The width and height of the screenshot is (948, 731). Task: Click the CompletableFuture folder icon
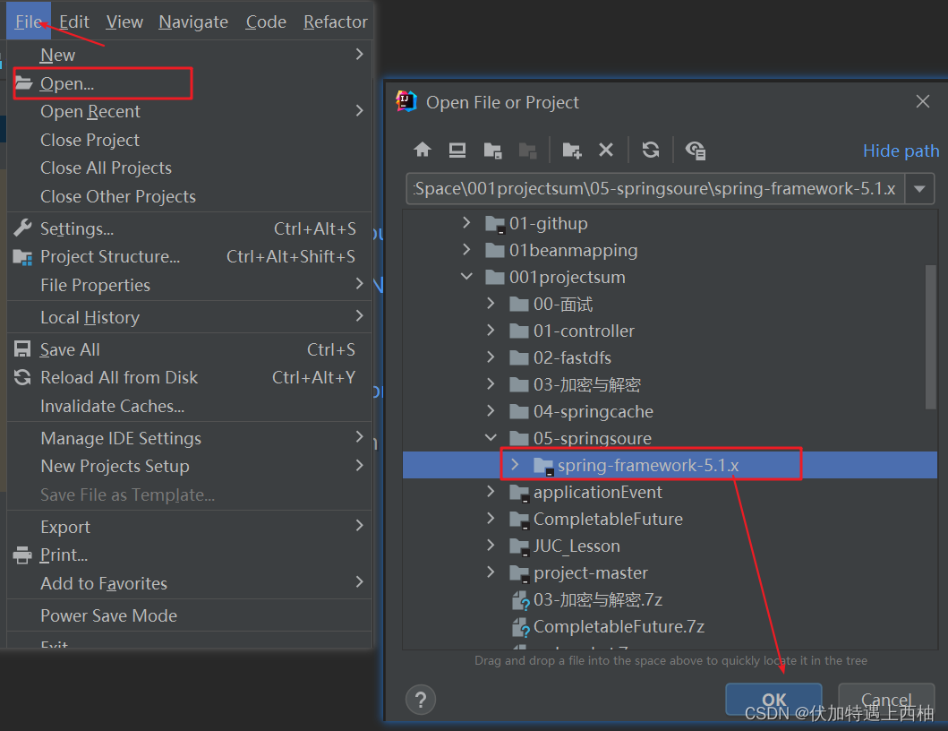(519, 520)
